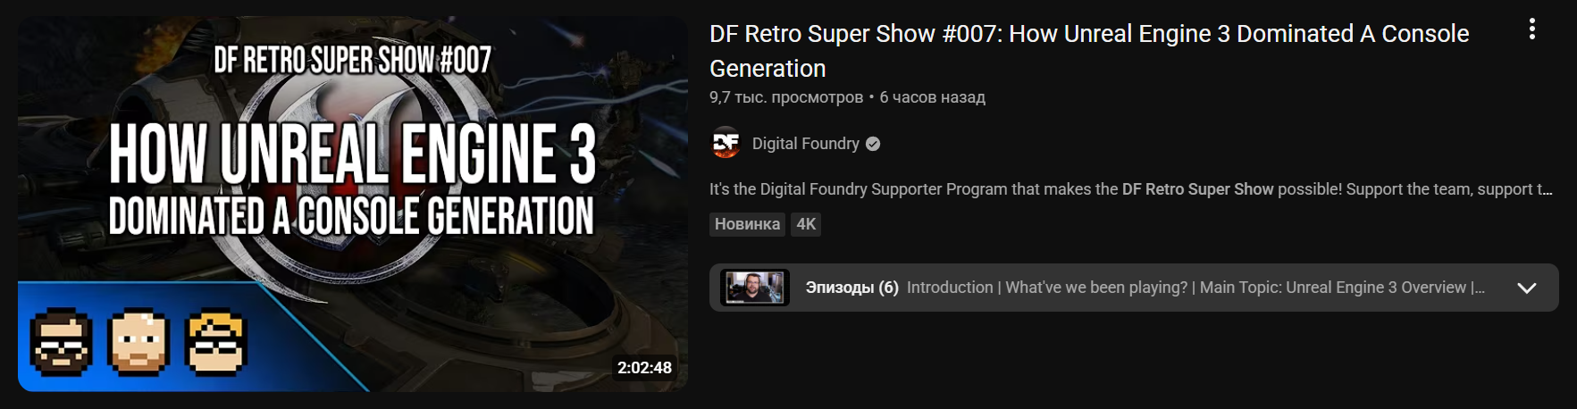
Task: Click the views count '9,7 тыс. просмотров'
Action: click(x=786, y=97)
